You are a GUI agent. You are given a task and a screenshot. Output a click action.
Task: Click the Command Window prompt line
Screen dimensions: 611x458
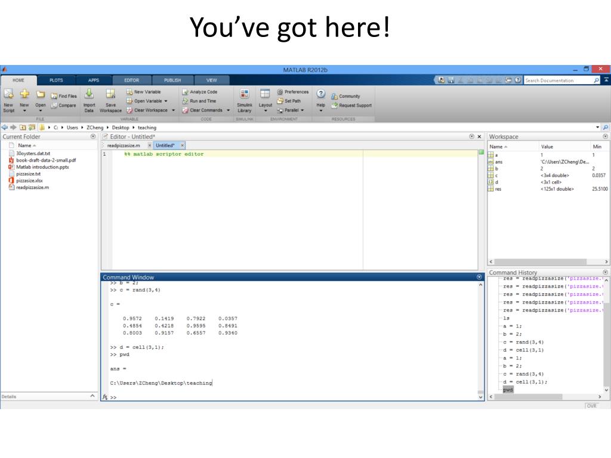point(292,397)
